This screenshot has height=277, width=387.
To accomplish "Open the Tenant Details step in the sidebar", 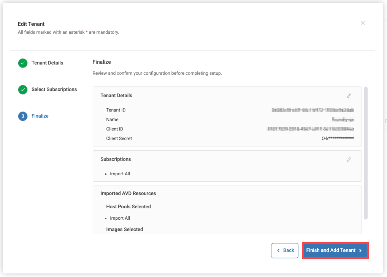I will (48, 63).
